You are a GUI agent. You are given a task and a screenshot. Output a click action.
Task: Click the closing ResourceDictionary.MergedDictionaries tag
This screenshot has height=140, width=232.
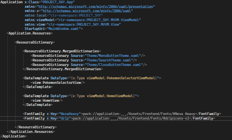tap(63, 69)
